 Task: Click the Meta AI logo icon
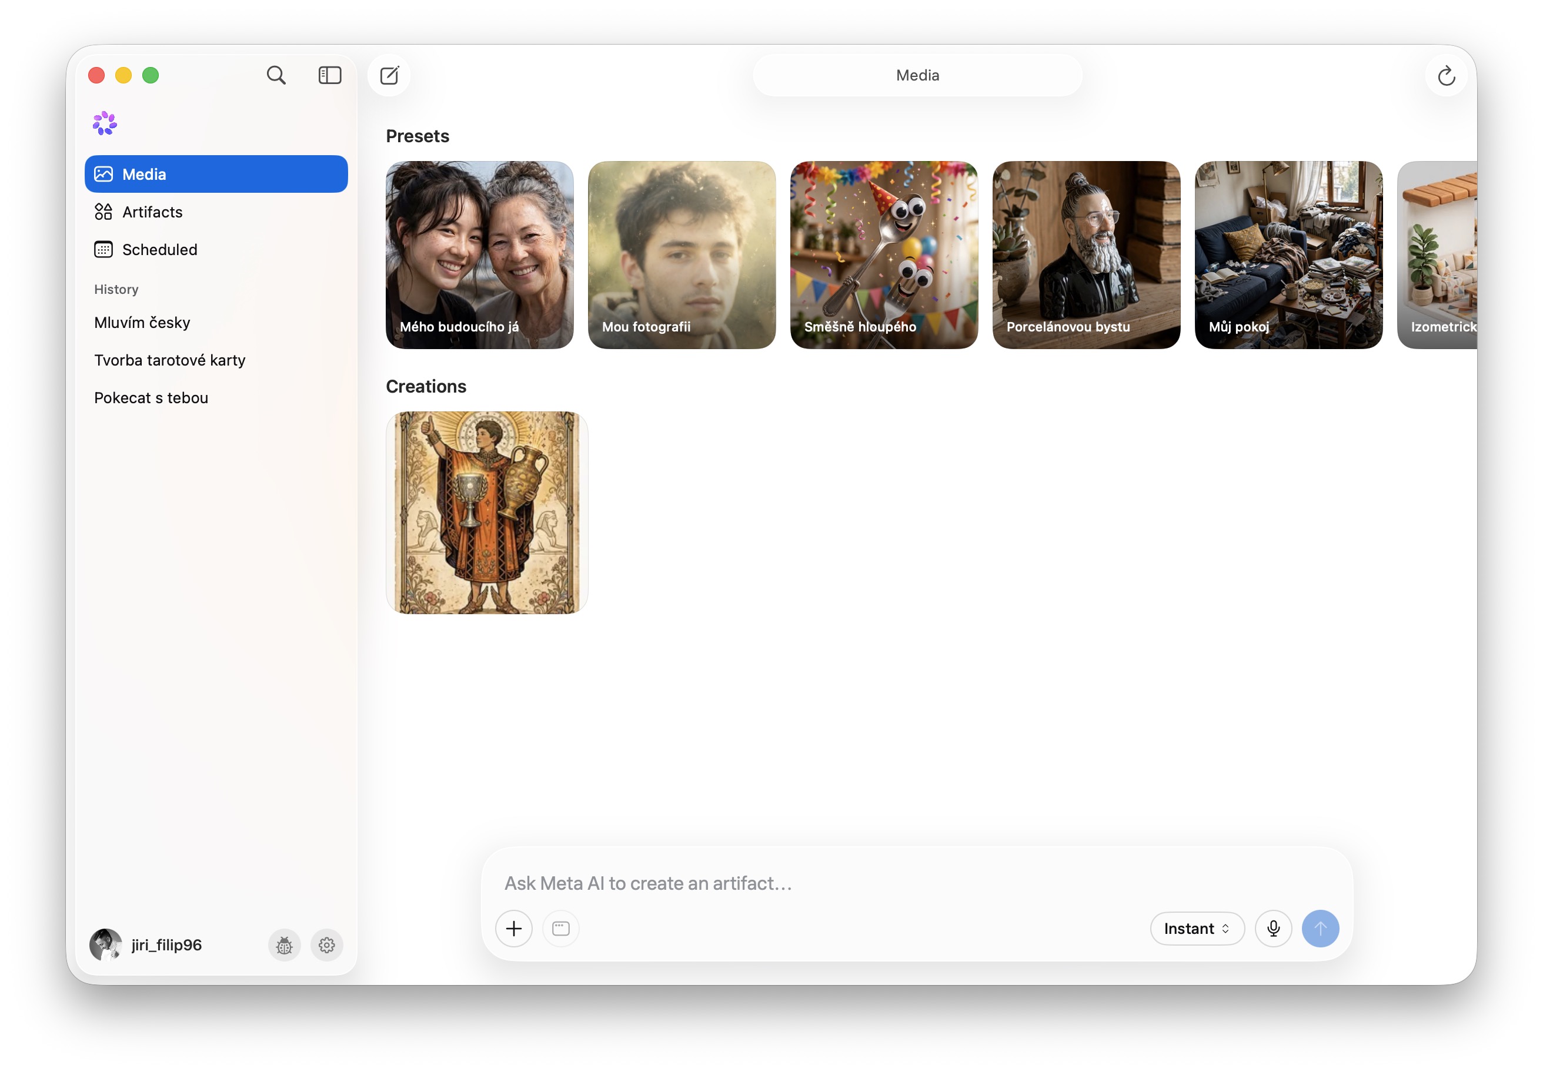point(105,123)
